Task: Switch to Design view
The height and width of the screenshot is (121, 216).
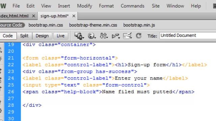Action: pyautogui.click(x=42, y=36)
